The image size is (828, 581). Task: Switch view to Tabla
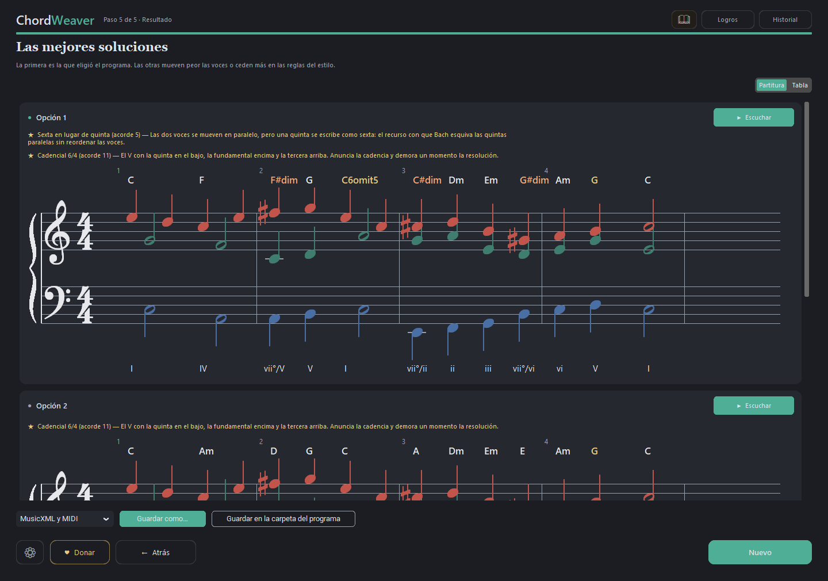[800, 85]
